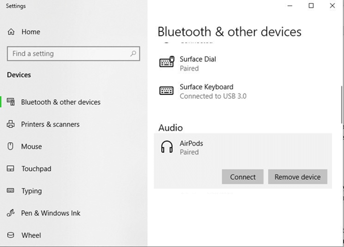Click the Bluetooth & other devices icon

11,102
